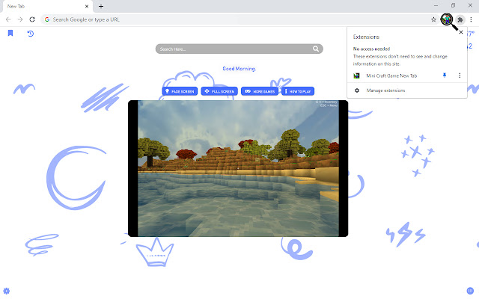Open the Chrome three-dot menu
The width and height of the screenshot is (479, 299).
click(471, 19)
